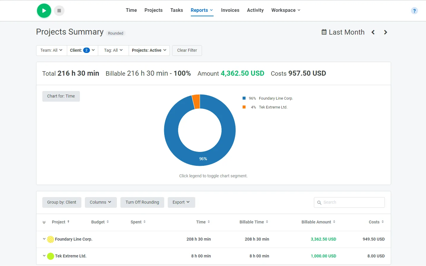The image size is (426, 266).
Task: Open the calendar icon beside Last Month
Action: point(324,32)
